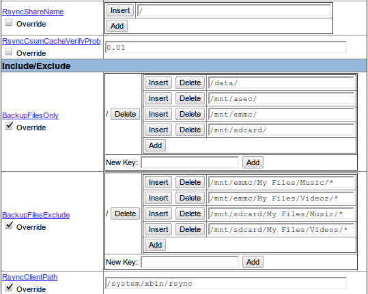Toggle Override checkbox for RsyncCsumCacheVerifyProb
The width and height of the screenshot is (368, 294).
[9, 52]
